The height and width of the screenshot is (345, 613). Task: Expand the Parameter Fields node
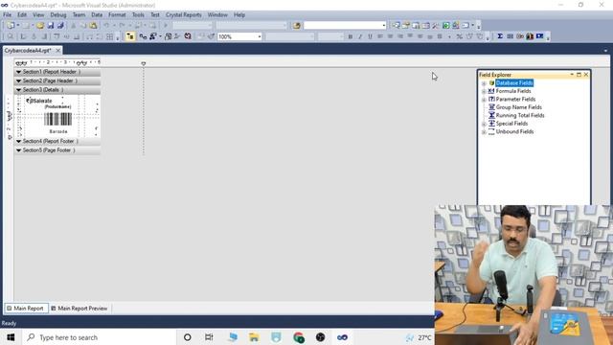484,100
